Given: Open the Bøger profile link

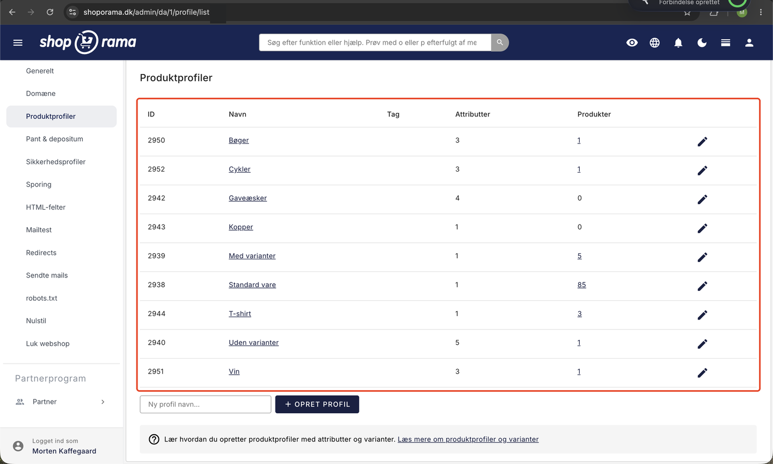Looking at the screenshot, I should pyautogui.click(x=239, y=140).
